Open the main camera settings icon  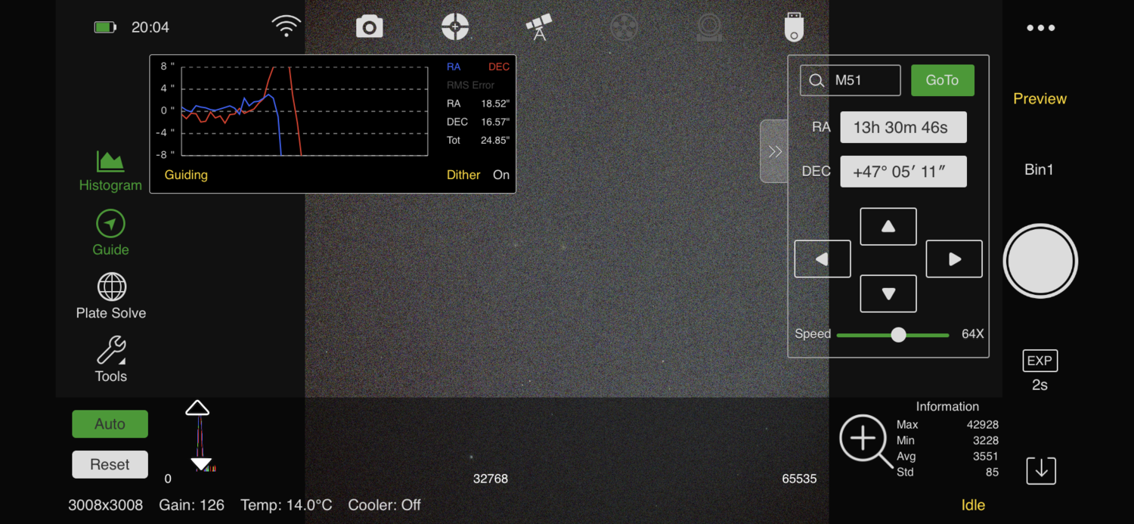[x=370, y=27]
